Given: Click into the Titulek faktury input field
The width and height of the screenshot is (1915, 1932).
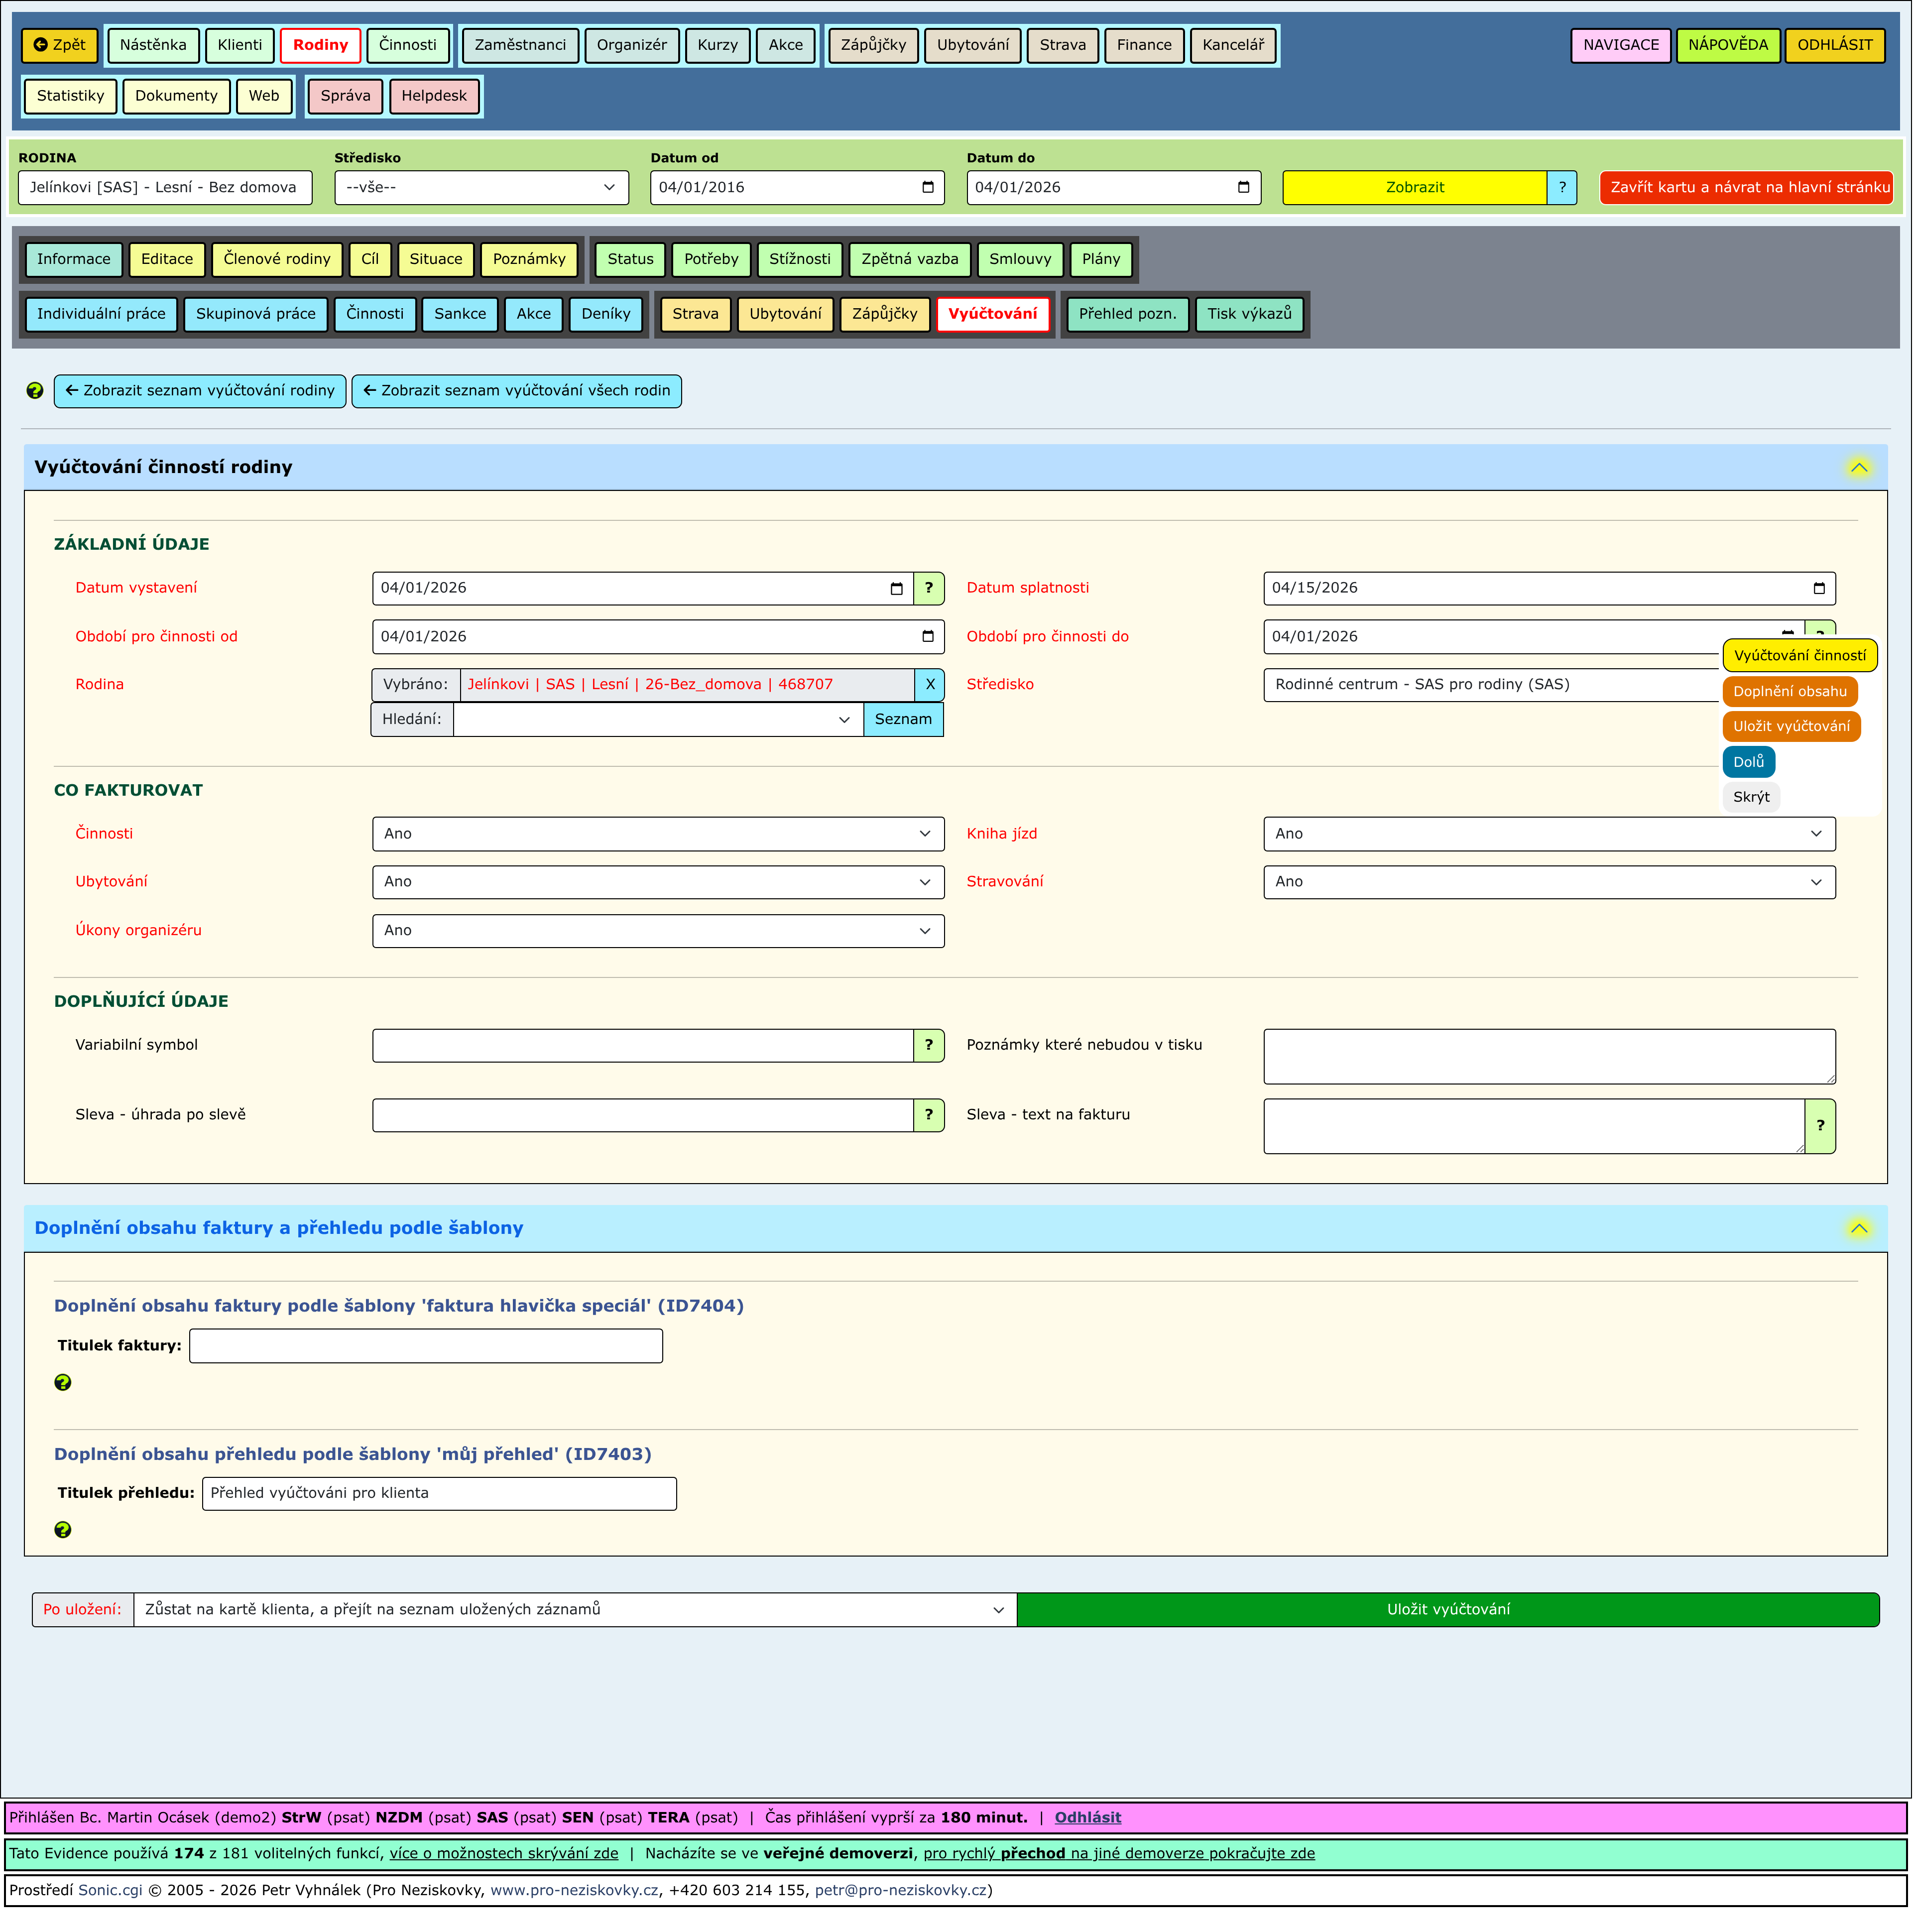Looking at the screenshot, I should (x=426, y=1347).
